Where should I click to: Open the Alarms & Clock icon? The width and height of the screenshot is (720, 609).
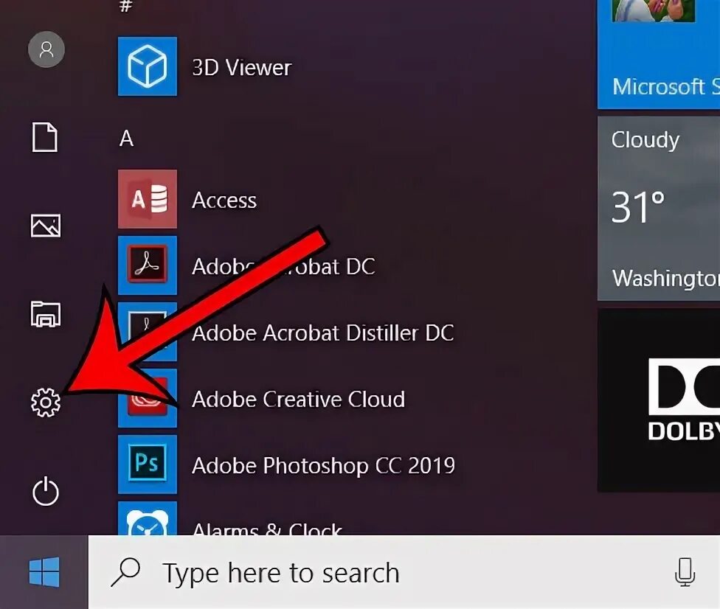[x=148, y=518]
